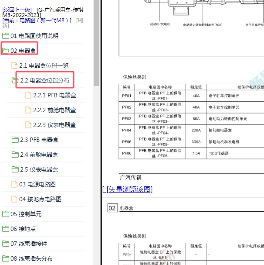Expand 2.4 前舱电器盒 folder
This screenshot has width=264, height=265.
point(39,155)
